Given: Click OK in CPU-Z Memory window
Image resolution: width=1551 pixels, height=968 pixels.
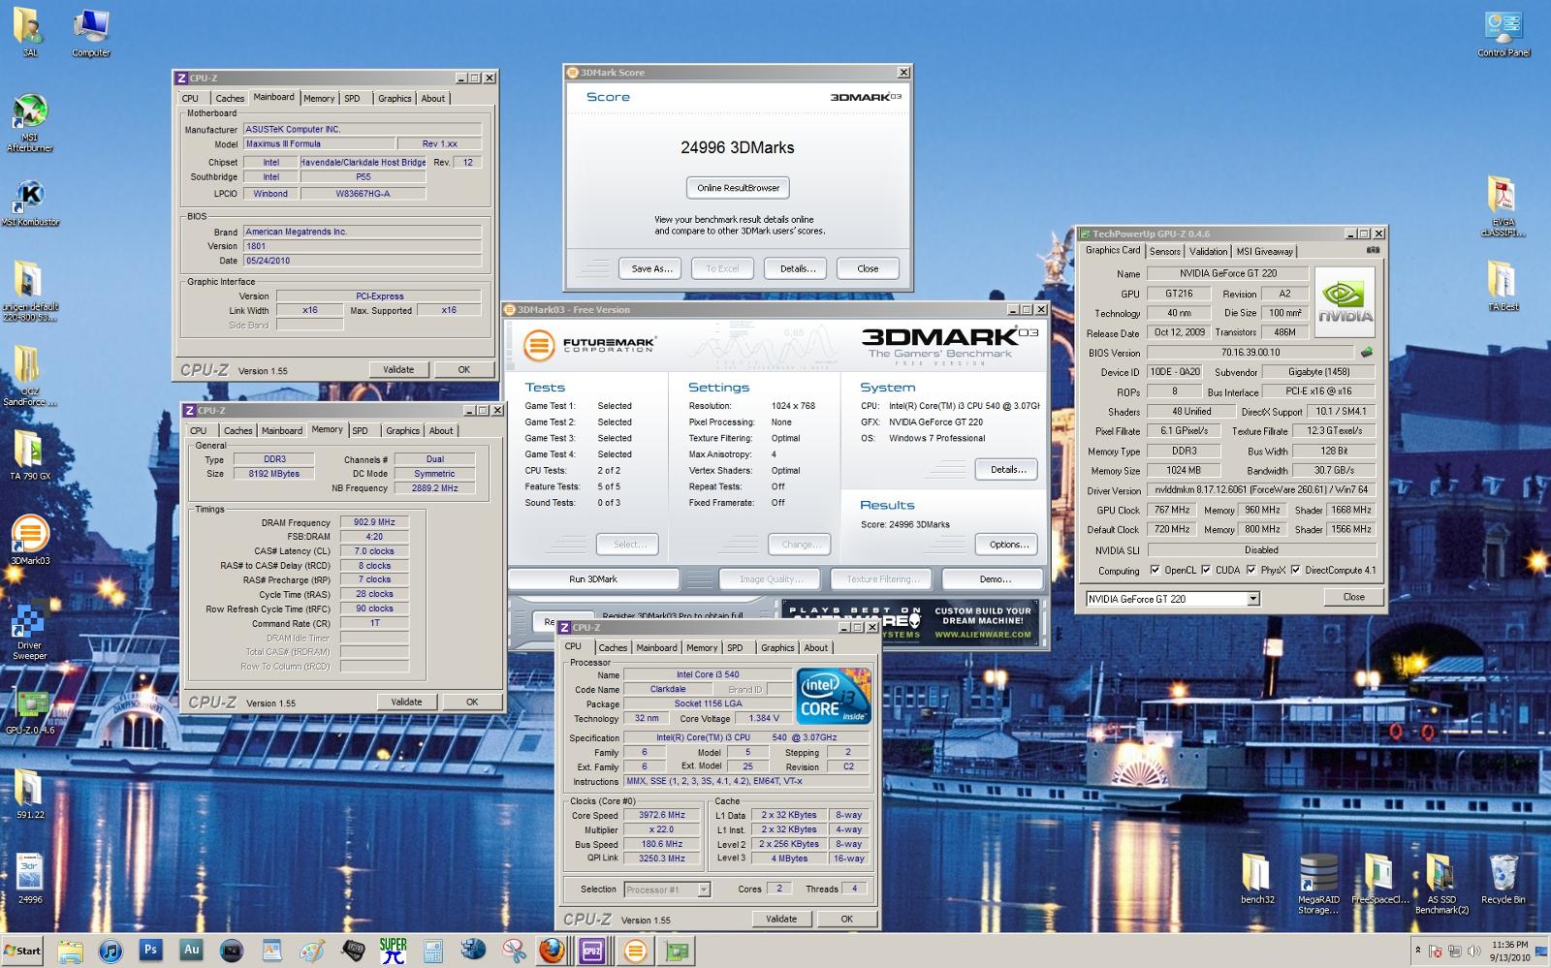Looking at the screenshot, I should pos(471,702).
